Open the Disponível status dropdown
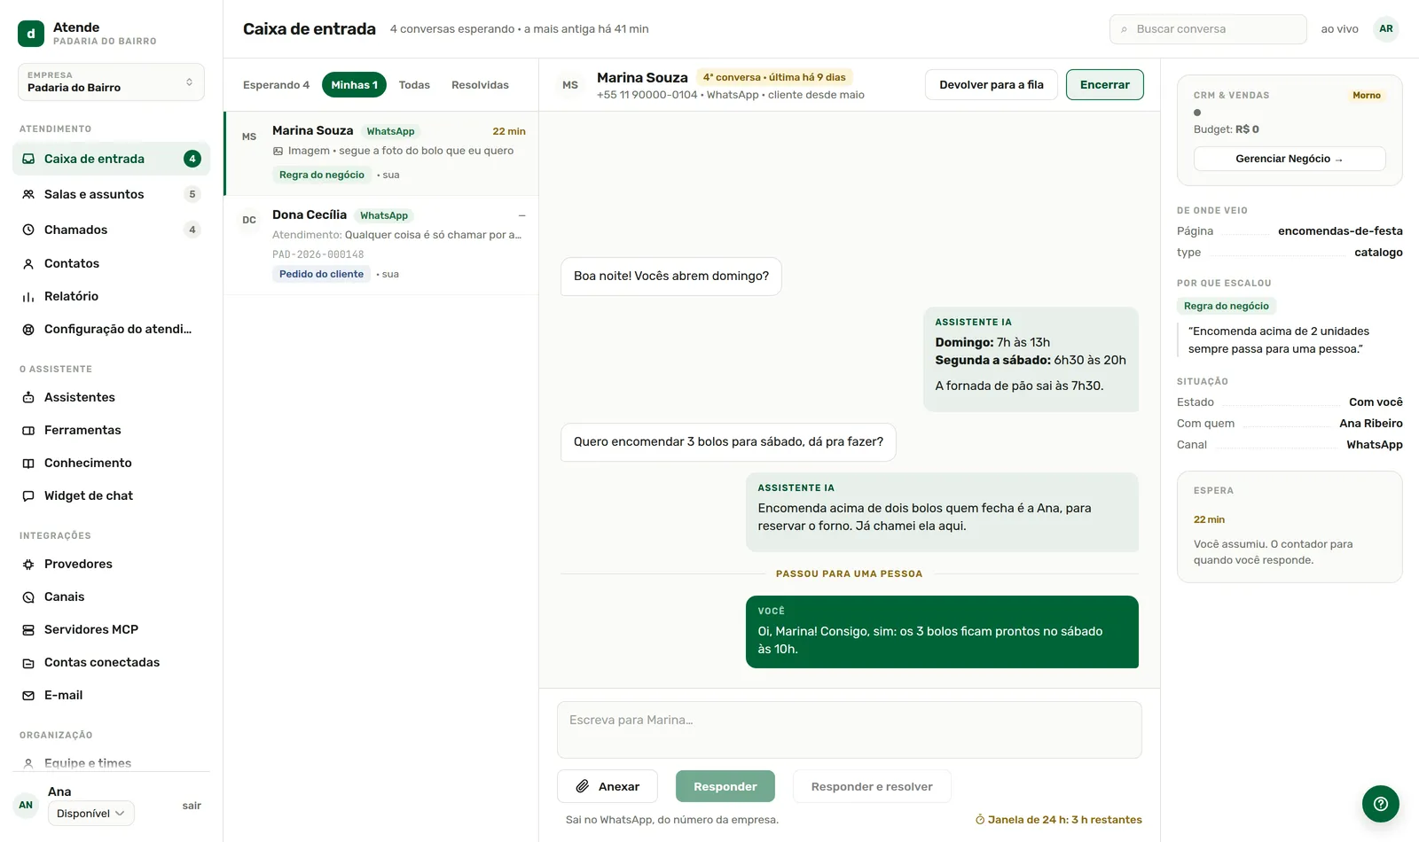The height and width of the screenshot is (842, 1419). (x=90, y=814)
